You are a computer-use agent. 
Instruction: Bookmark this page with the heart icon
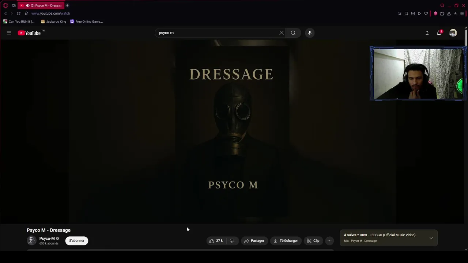click(426, 14)
